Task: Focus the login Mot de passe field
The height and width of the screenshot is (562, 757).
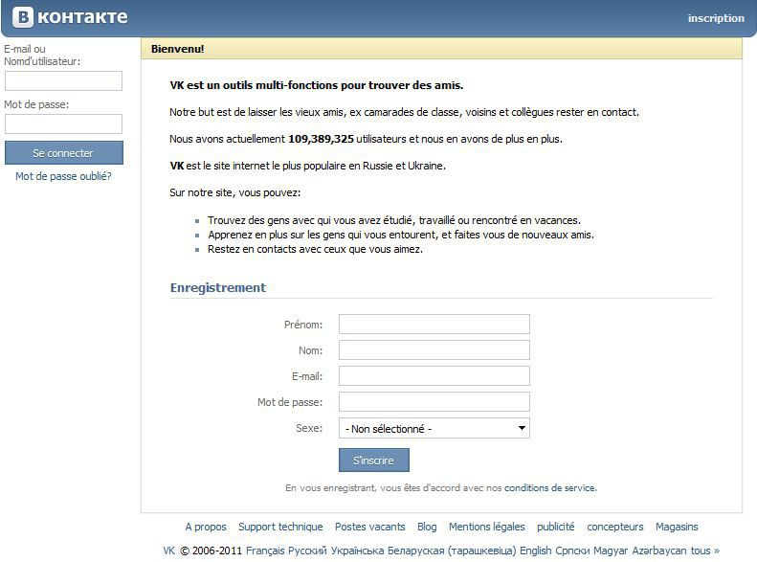Action: point(63,124)
